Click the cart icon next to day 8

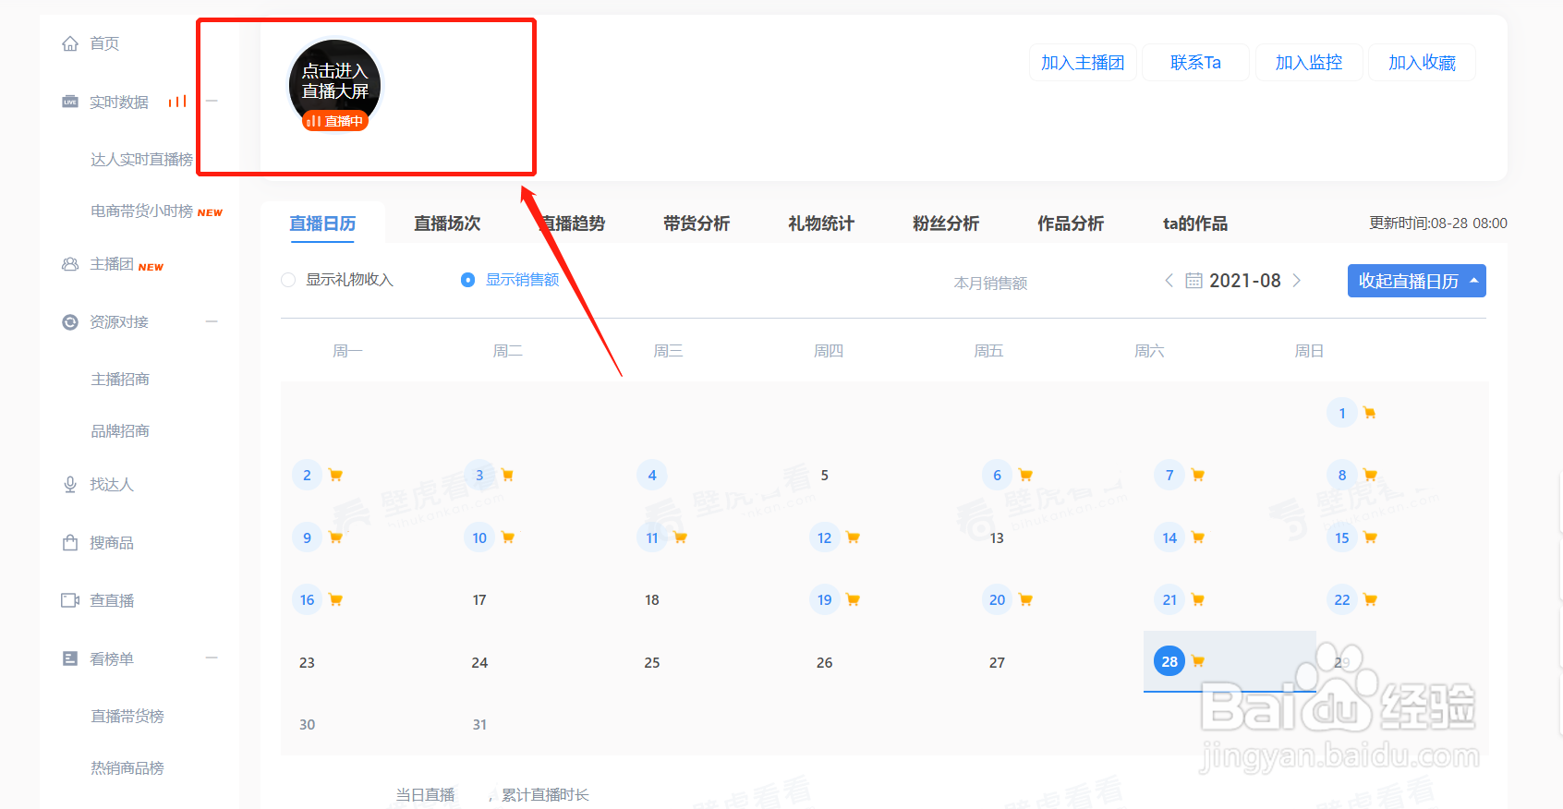(x=1371, y=475)
